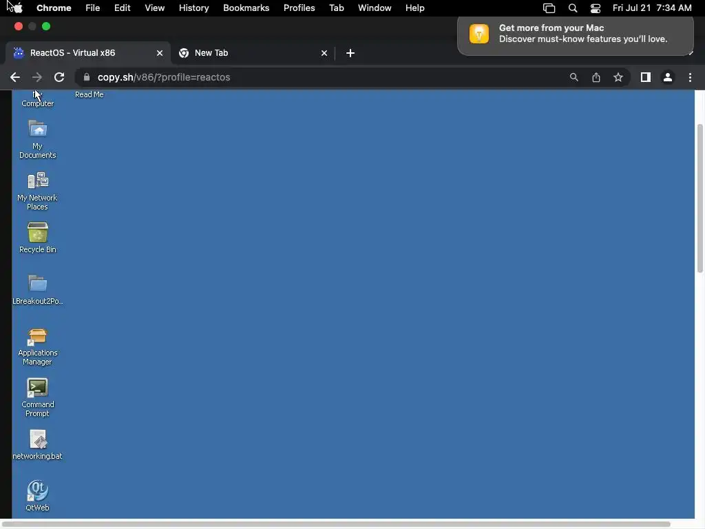705x529 pixels.
Task: Click the page horizontal scrollbar
Action: (x=335, y=524)
